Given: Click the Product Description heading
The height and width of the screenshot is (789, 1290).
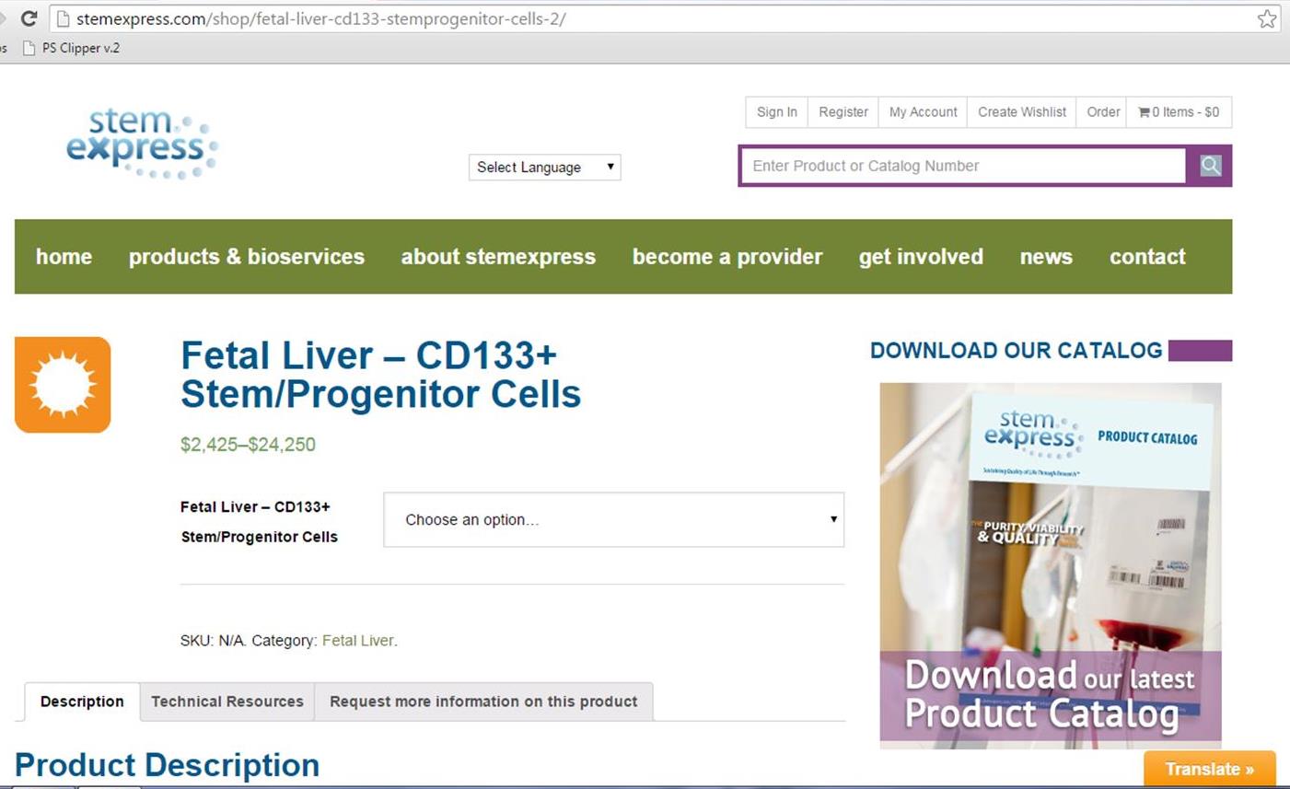Looking at the screenshot, I should coord(168,765).
